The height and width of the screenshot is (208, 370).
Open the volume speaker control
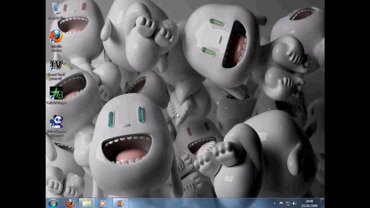click(x=294, y=203)
